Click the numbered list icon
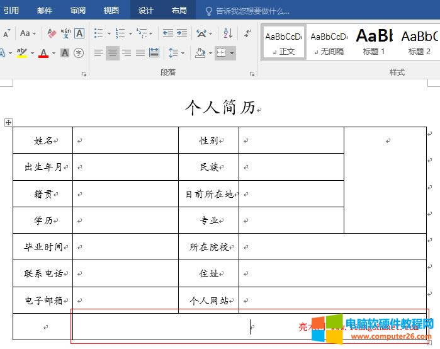440x349 pixels. coord(121,33)
